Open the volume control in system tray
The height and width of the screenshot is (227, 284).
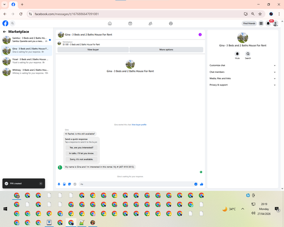(253, 213)
